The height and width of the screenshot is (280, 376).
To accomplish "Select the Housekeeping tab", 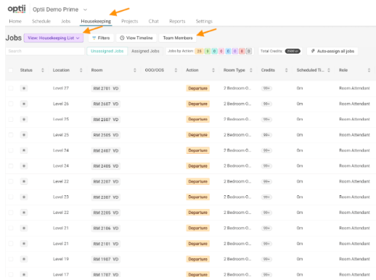I will tap(96, 21).
